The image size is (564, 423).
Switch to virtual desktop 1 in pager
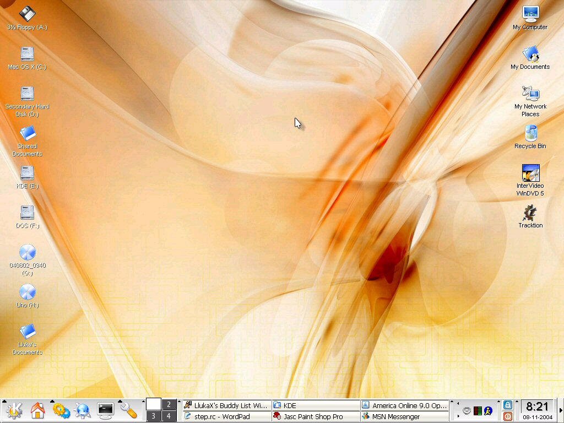click(154, 404)
